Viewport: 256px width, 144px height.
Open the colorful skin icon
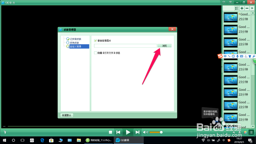(x=246, y=132)
